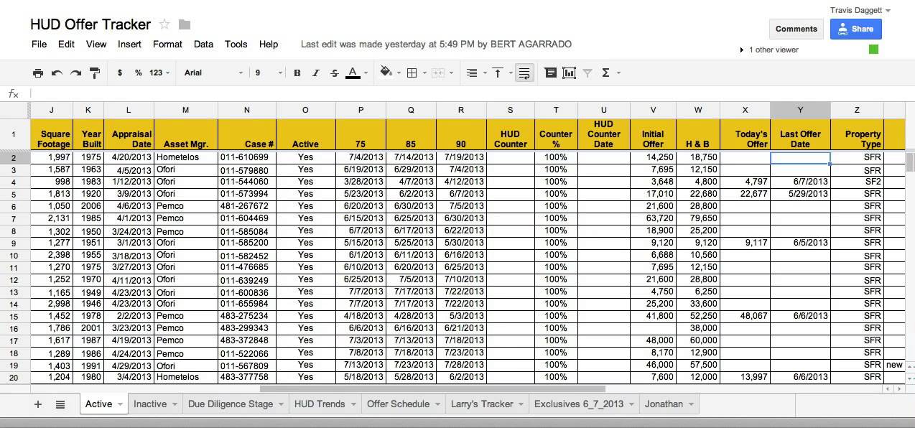Expand the '1 other viewer' list
The height and width of the screenshot is (428, 915).
tap(741, 50)
